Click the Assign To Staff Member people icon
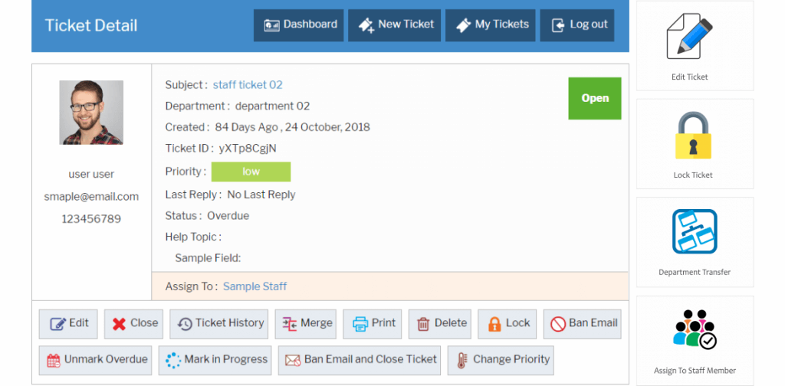 (695, 329)
